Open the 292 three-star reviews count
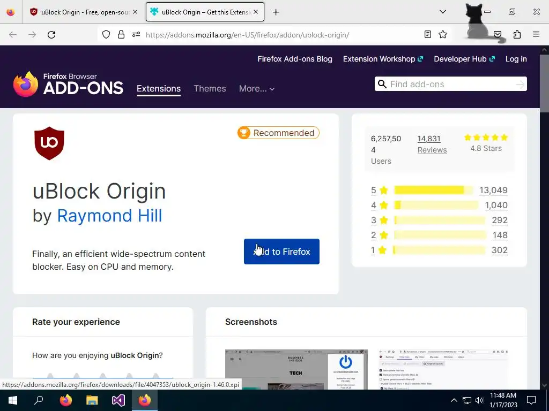Screen dimensions: 549x411 pyautogui.click(x=500, y=220)
